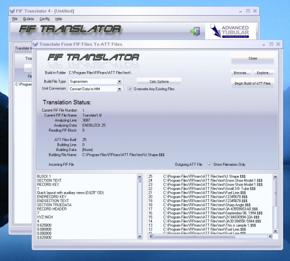Click up arrow of Outgoing ATT list scrollbar
290x261 pixels.
(275, 177)
